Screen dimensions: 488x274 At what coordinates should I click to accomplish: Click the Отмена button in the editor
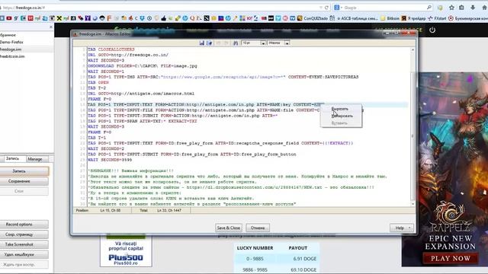(258, 228)
